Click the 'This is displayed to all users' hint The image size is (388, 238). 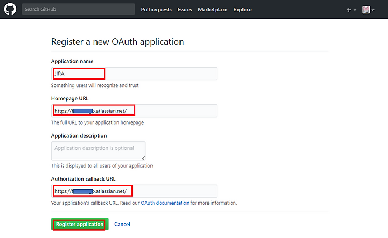point(102,165)
